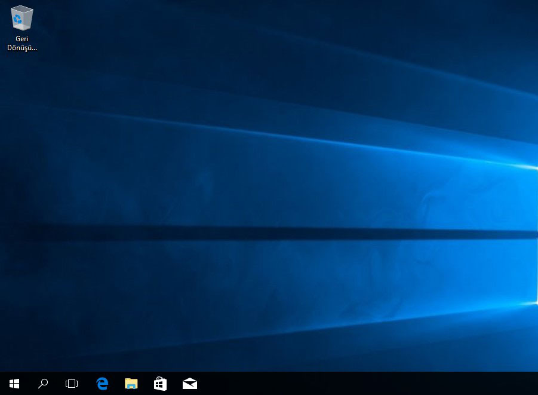538x395 pixels.
Task: Open taskbar search magnifier
Action: point(43,384)
